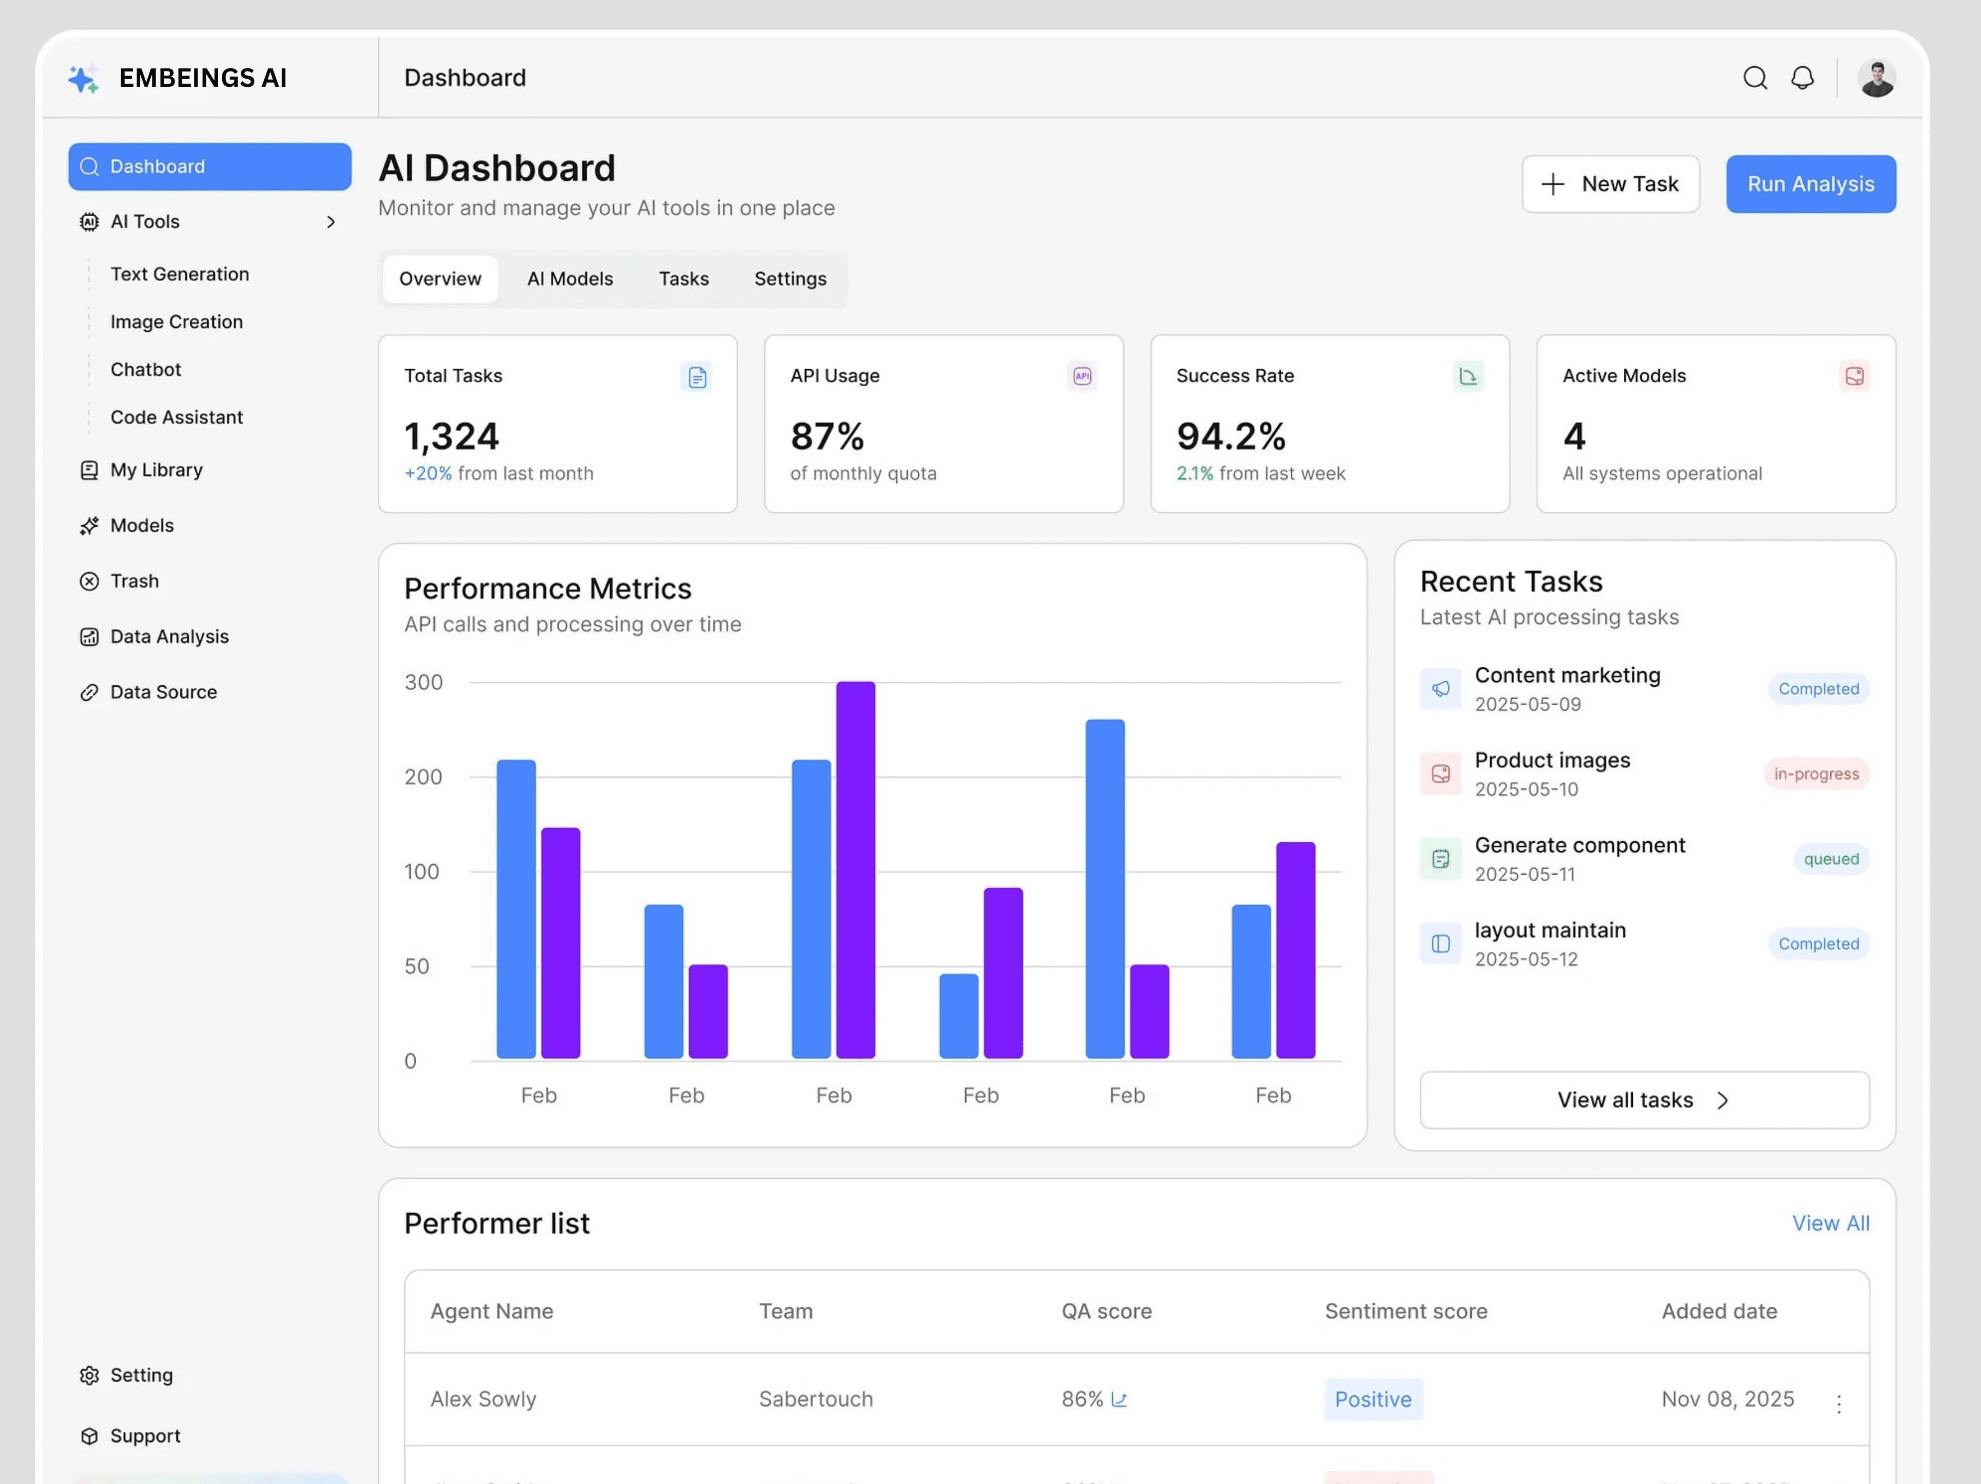Click the Active Models card icon
Viewport: 1981px width, 1484px height.
(1854, 376)
